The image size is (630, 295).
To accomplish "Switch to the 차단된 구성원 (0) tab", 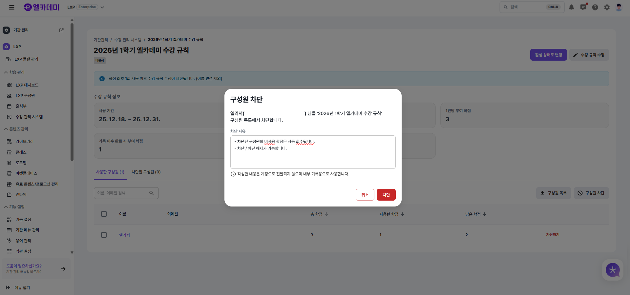I will (x=146, y=172).
